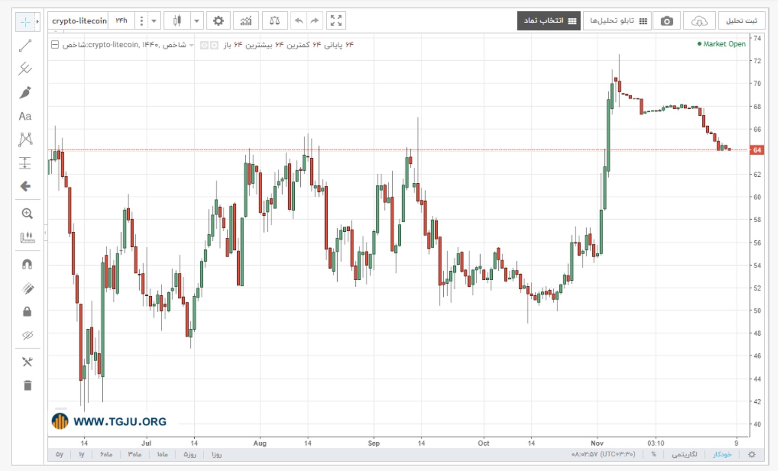Select the 6-month time range
Image resolution: width=778 pixels, height=471 pixels.
click(106, 455)
